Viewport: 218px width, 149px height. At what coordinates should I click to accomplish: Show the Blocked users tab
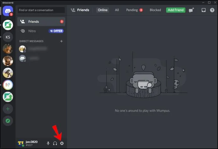click(x=155, y=10)
